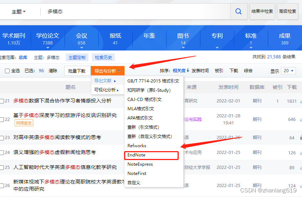
Task: Switch to the 报纸 tab
Action: click(115, 38)
